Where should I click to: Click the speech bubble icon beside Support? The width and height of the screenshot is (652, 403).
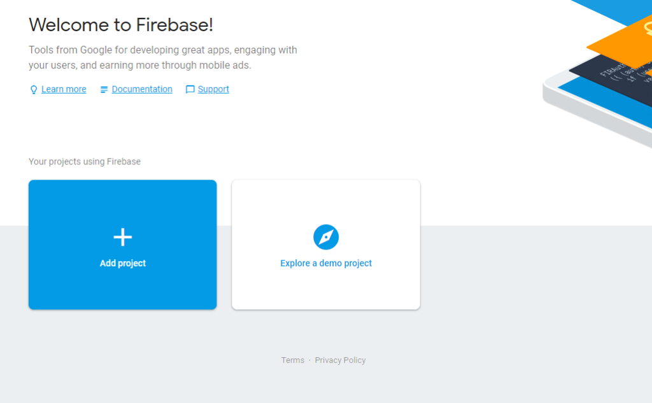(189, 89)
